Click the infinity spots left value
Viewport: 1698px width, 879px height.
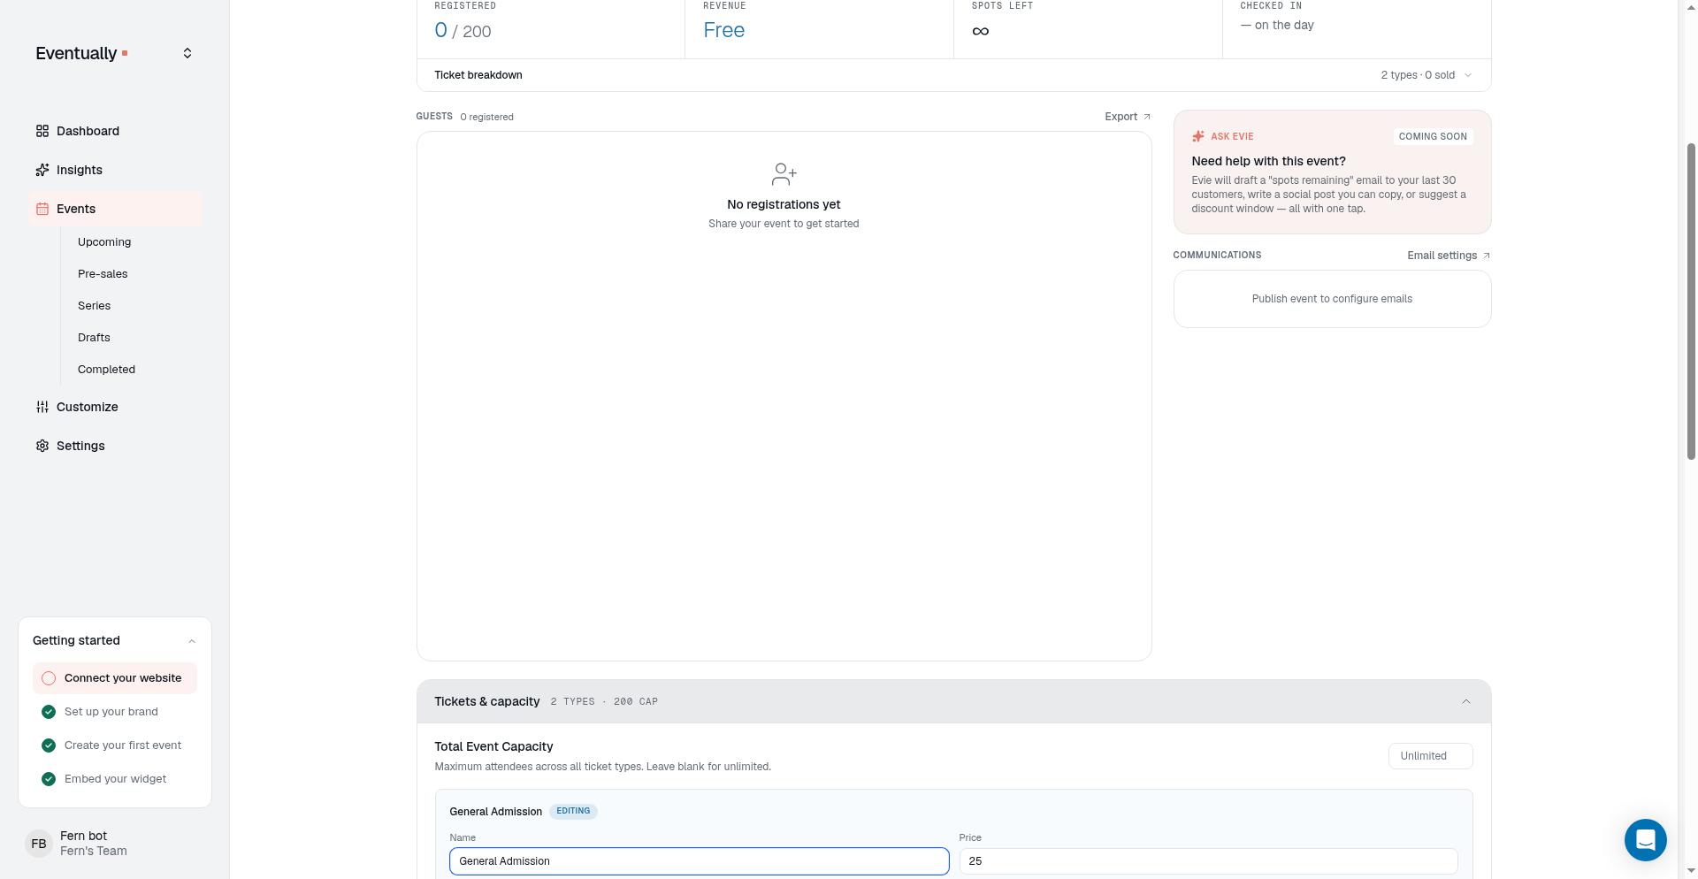click(x=980, y=31)
